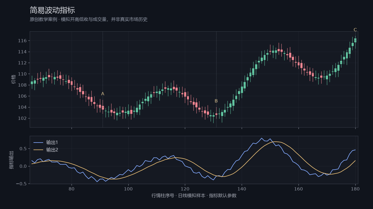Click marker label A on price chart

[x=103, y=94]
